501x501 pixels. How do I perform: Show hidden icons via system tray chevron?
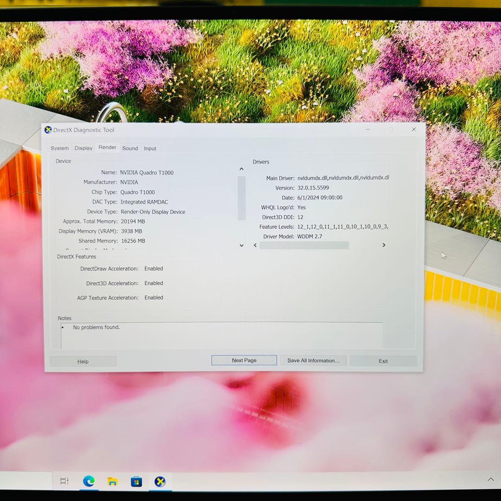point(490,479)
